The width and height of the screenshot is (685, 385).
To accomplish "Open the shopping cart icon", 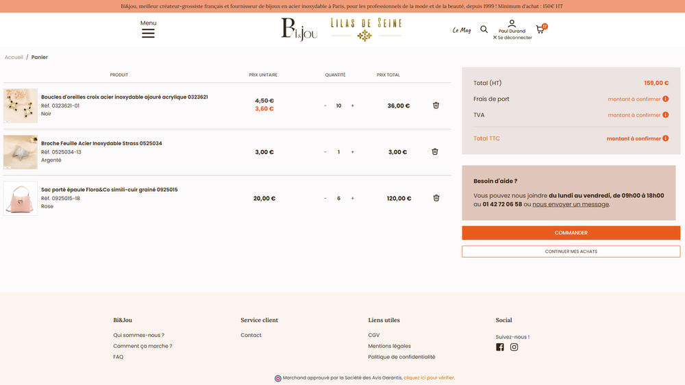I will [x=540, y=29].
